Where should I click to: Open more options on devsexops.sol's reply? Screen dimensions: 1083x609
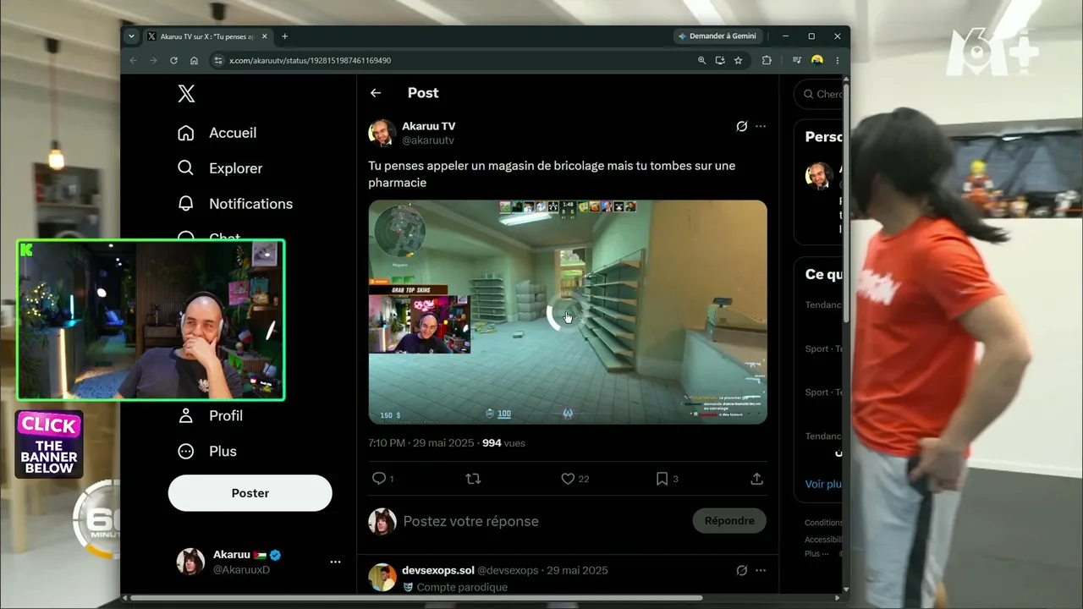click(x=761, y=570)
